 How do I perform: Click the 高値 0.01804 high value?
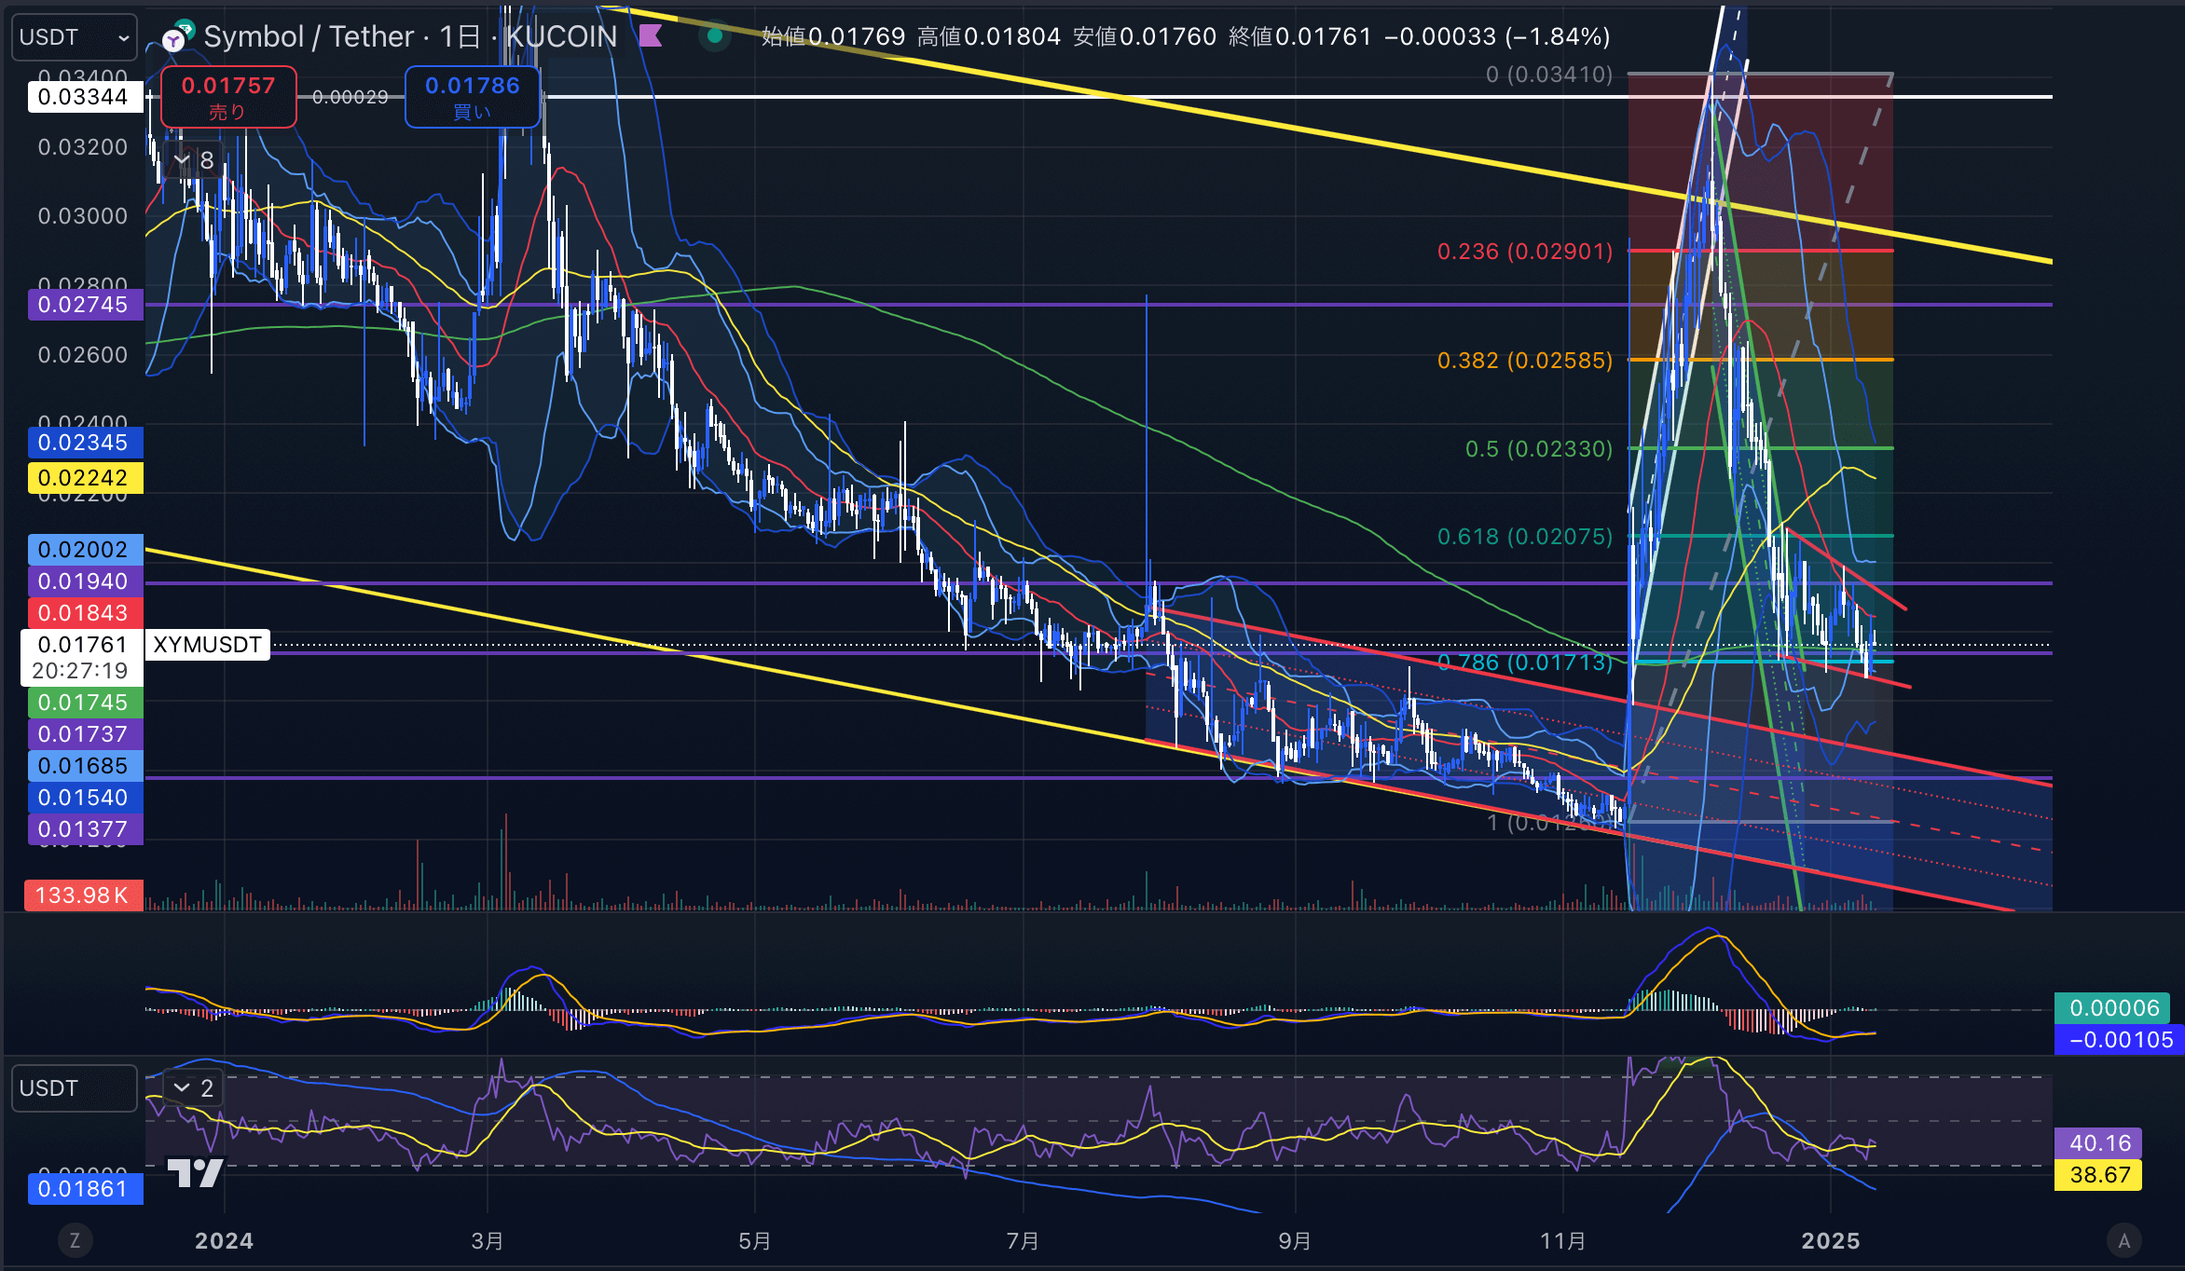[989, 36]
